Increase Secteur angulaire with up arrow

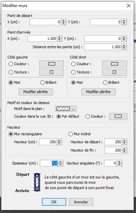pos(119,162)
